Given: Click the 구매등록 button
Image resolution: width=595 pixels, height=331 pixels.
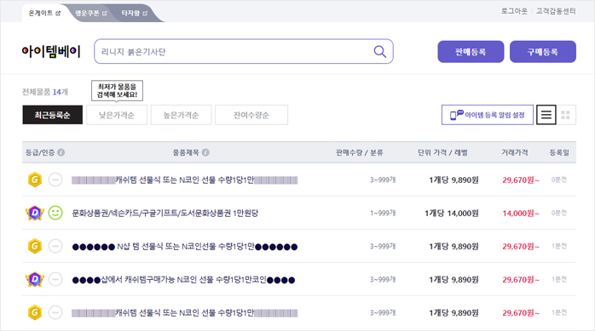Looking at the screenshot, I should coord(543,52).
